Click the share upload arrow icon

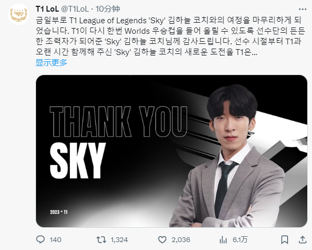[x=302, y=239]
